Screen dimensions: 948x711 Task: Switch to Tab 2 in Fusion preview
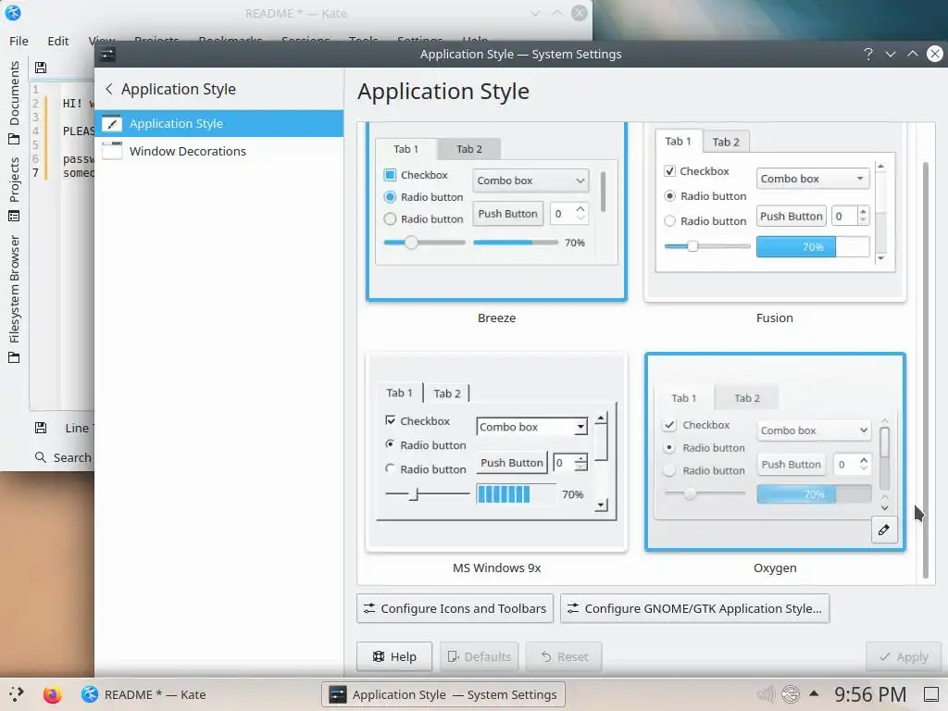(x=726, y=142)
